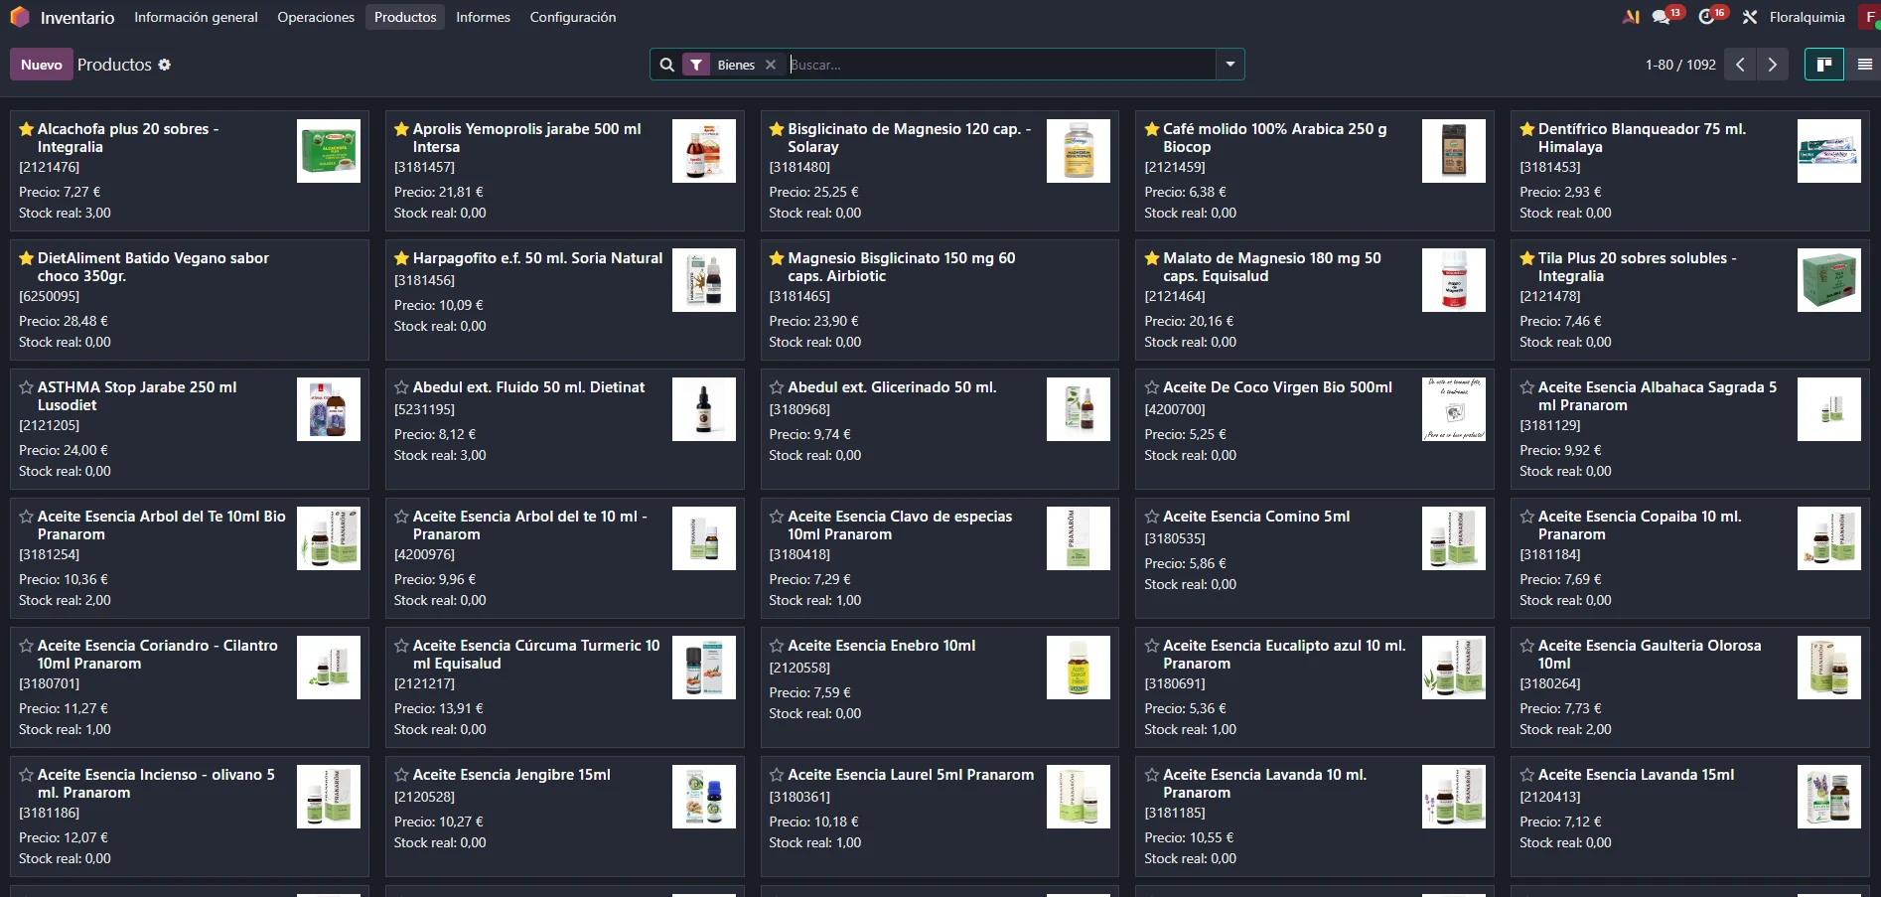Expand the search options dropdown arrow

click(x=1230, y=65)
